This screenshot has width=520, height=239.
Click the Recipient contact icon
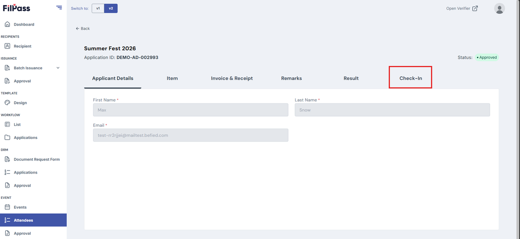pyautogui.click(x=7, y=46)
